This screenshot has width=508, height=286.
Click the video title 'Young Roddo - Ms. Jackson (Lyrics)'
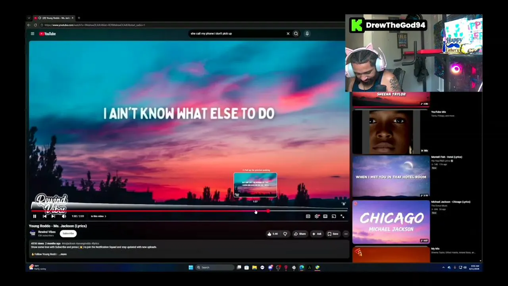click(58, 226)
